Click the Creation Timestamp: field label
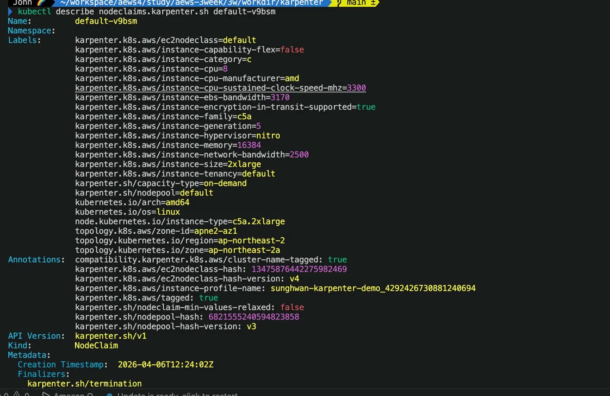The width and height of the screenshot is (610, 396). click(63, 364)
